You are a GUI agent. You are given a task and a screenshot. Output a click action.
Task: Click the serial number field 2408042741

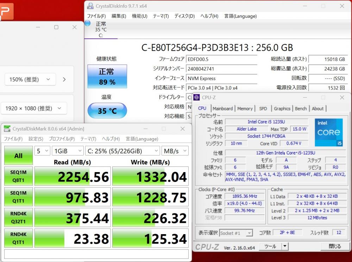tap(221, 69)
